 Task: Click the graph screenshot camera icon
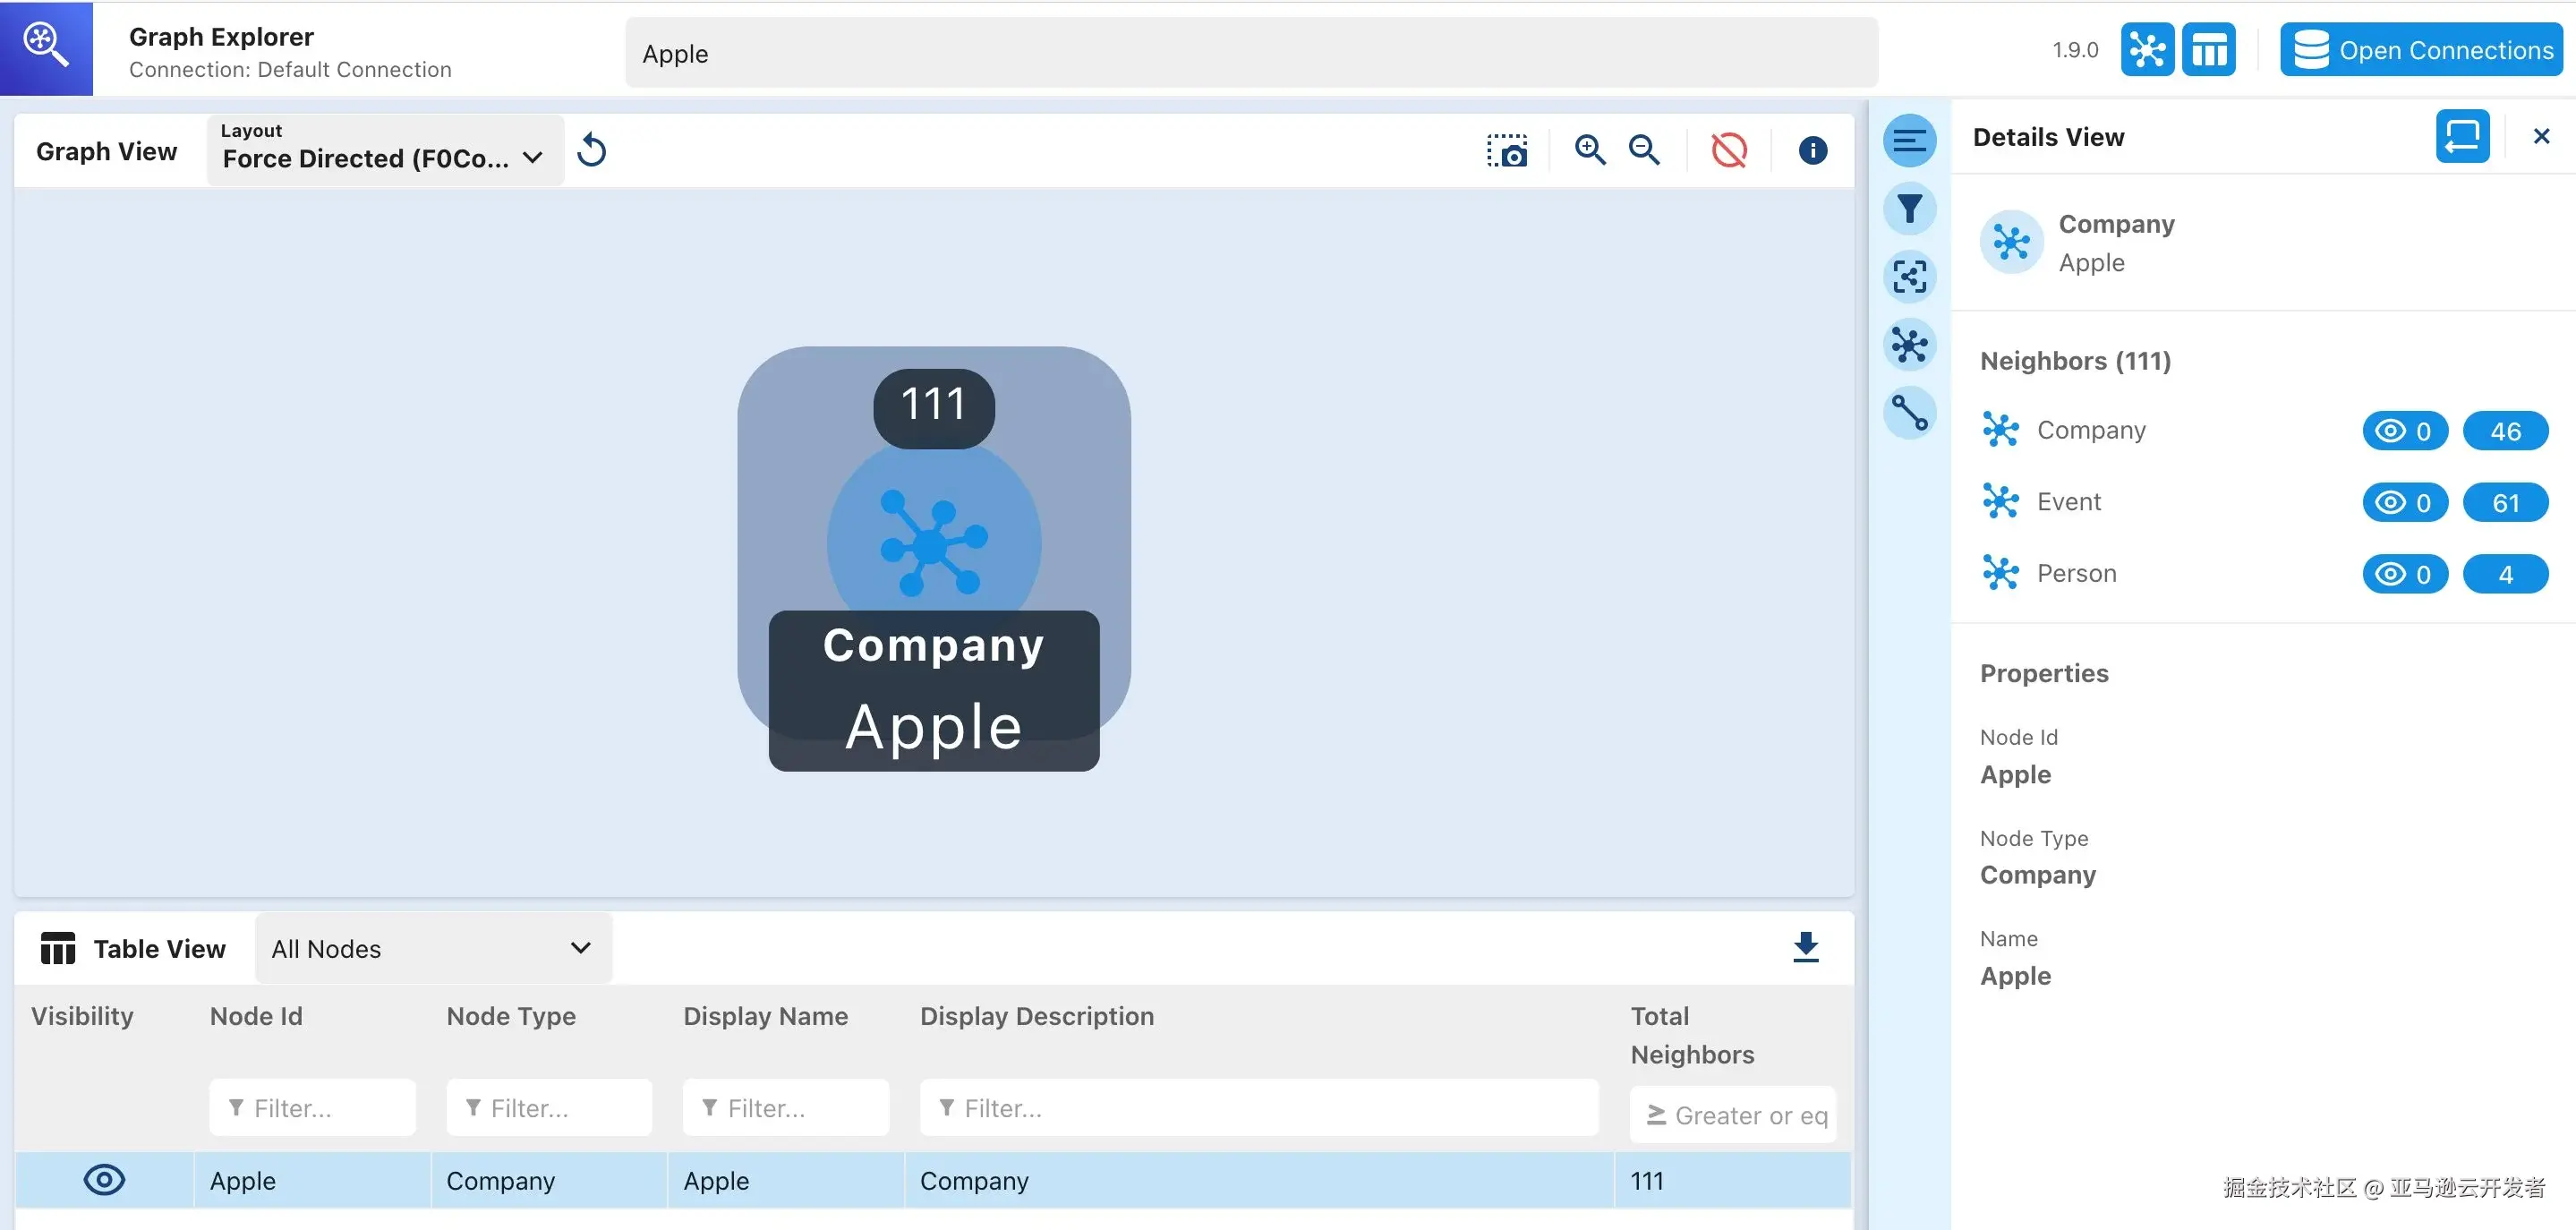click(1507, 151)
